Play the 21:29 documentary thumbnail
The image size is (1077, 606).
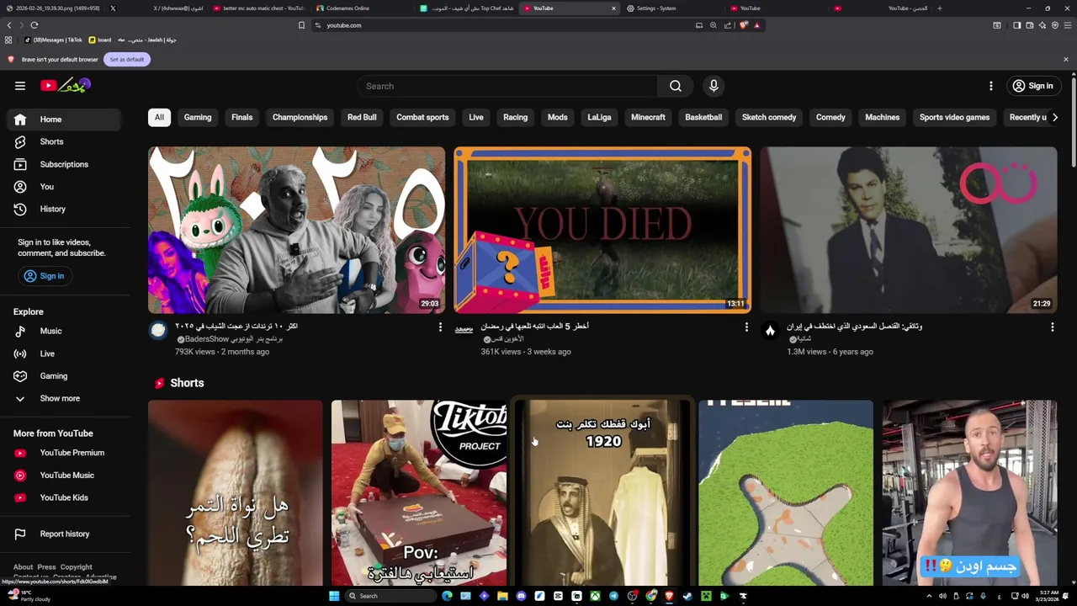point(909,230)
